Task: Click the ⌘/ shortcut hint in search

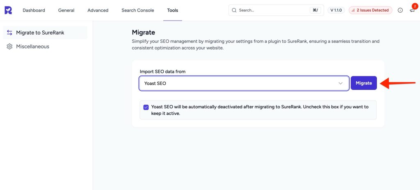Action: 315,10
